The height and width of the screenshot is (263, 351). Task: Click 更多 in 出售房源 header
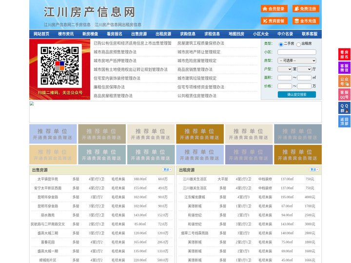click(x=167, y=170)
